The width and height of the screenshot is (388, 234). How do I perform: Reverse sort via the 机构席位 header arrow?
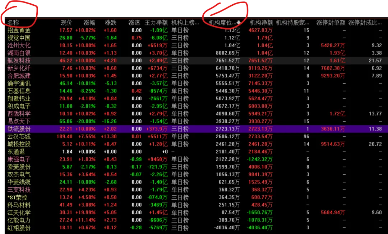(x=238, y=23)
